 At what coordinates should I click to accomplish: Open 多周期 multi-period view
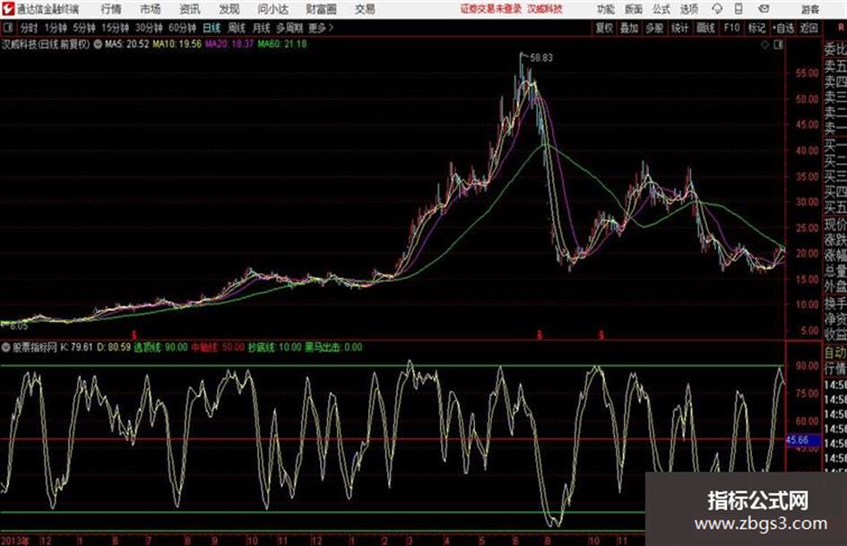tap(290, 28)
